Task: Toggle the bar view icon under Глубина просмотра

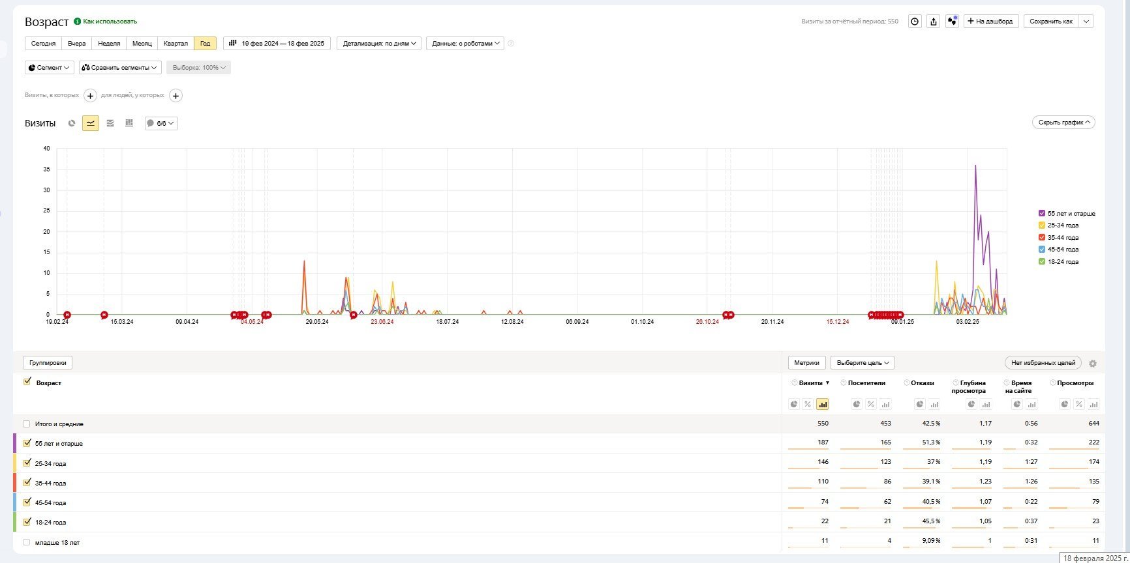Action: pos(986,404)
